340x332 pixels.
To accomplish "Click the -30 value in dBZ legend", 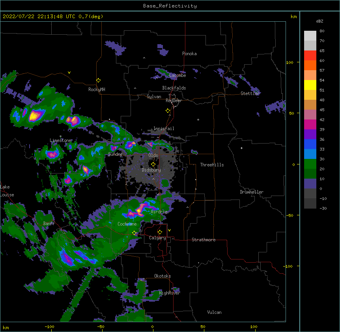I will pyautogui.click(x=323, y=209).
